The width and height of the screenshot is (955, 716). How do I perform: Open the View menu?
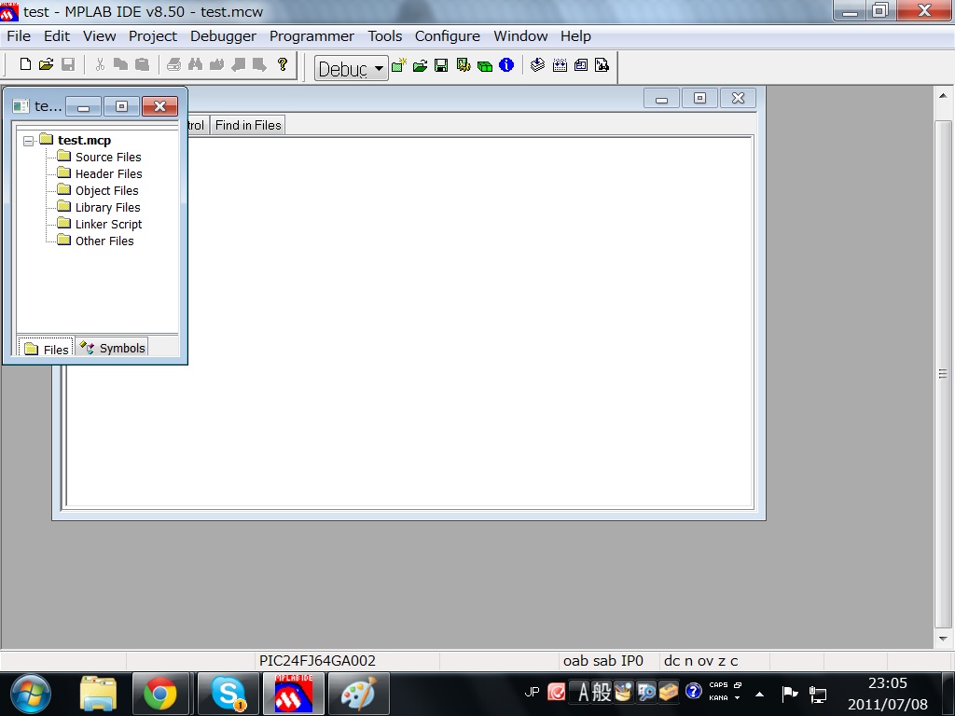click(99, 36)
